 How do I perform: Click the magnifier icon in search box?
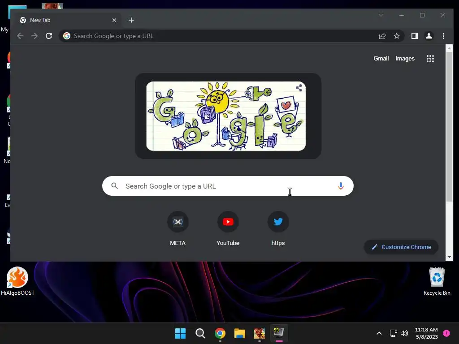point(114,186)
